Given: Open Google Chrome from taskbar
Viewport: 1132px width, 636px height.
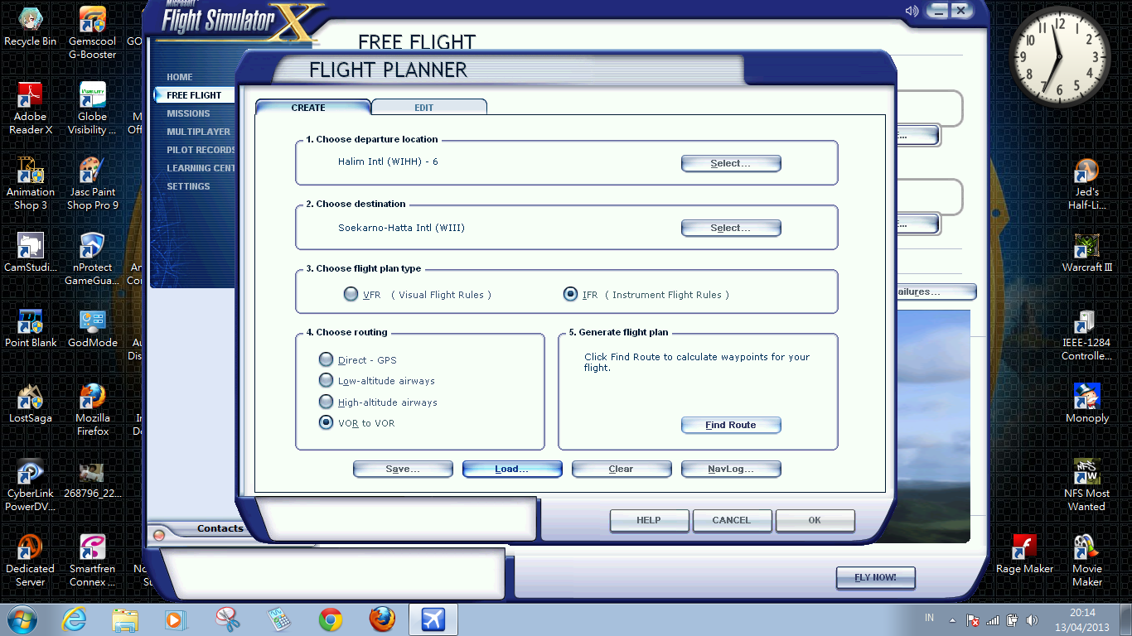Looking at the screenshot, I should pos(331,619).
